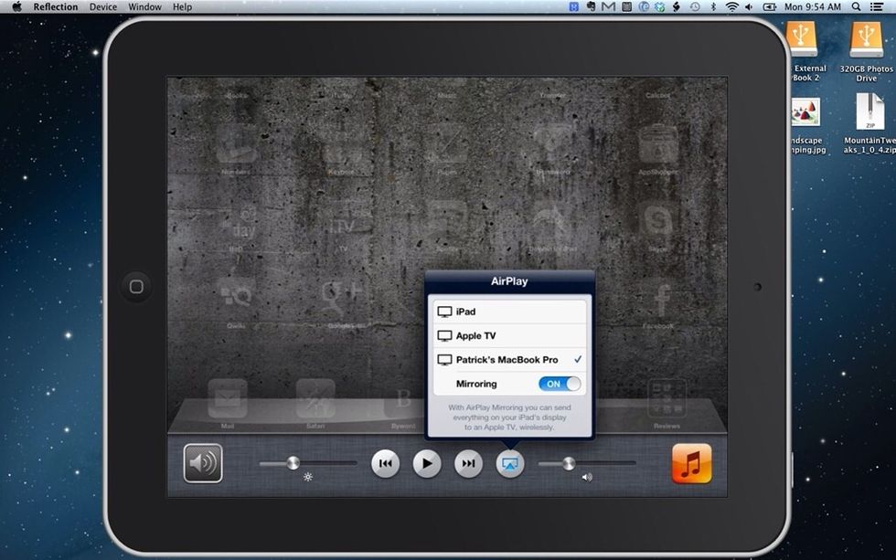The image size is (896, 560).
Task: Open the Help menu
Action: tap(182, 6)
